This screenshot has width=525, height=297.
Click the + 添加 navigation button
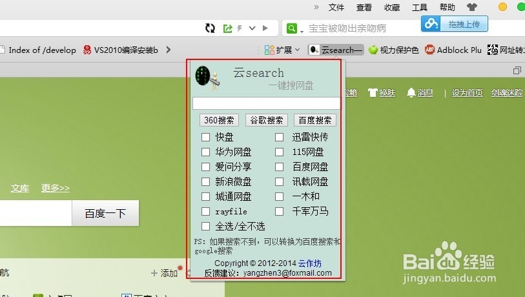tap(164, 273)
